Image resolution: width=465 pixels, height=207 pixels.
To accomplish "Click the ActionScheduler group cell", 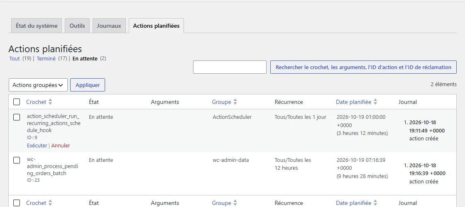I will [x=232, y=117].
